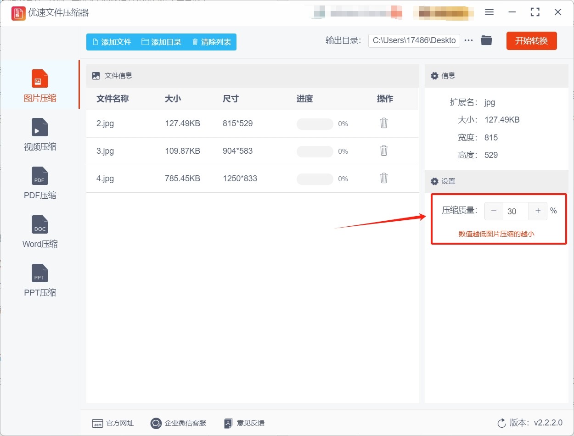Click trash icon for 4.jpg
574x436 pixels.
(384, 178)
